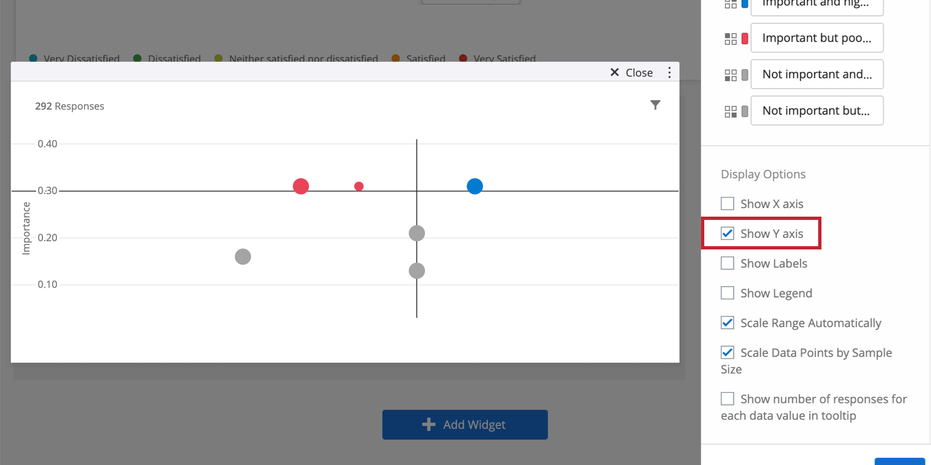Screen dimensions: 931x465
Task: Enable Show number of responses in tooltip
Action: click(727, 399)
